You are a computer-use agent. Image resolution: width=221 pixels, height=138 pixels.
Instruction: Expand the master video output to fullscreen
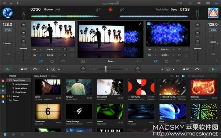click(140, 24)
